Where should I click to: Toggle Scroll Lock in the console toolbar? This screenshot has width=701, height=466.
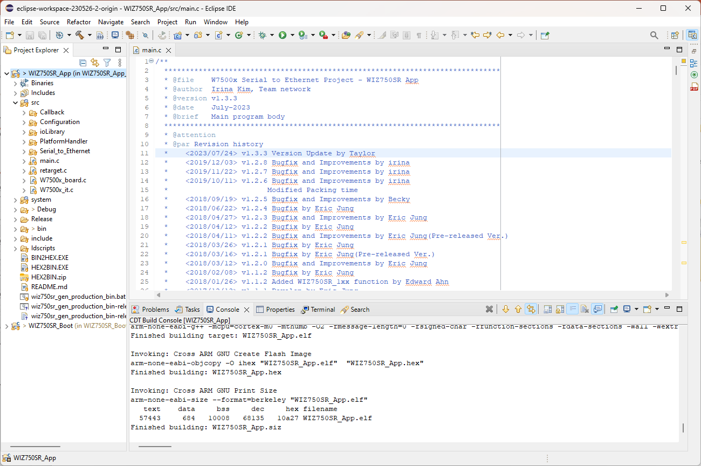[560, 309]
